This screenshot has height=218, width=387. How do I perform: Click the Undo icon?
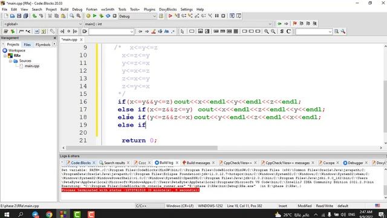pyautogui.click(x=34, y=16)
